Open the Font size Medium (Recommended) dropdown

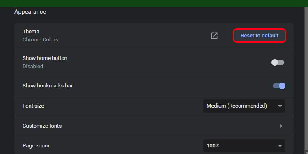point(244,106)
